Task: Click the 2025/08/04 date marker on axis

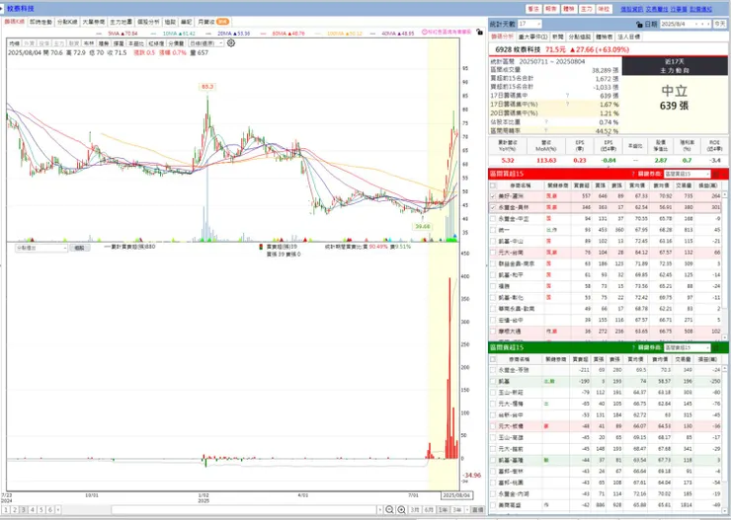Action: [x=457, y=495]
